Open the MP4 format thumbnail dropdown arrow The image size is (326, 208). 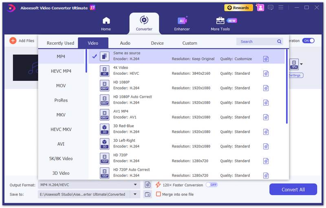[x=302, y=64]
